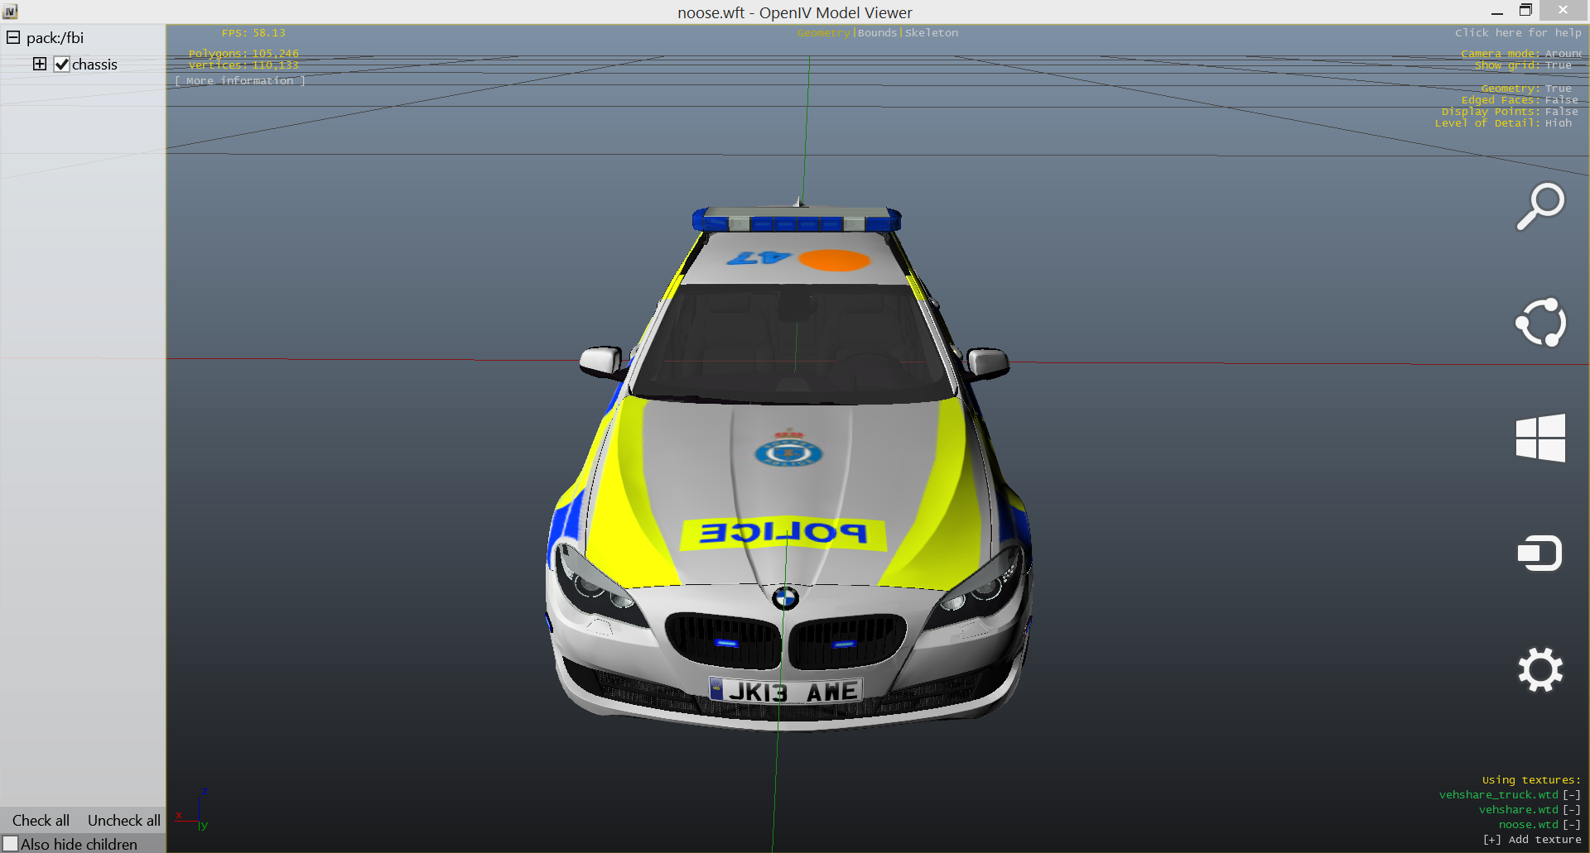Remove vehshare.wtd texture with its [-]
Image resolution: width=1590 pixels, height=853 pixels.
1572,810
